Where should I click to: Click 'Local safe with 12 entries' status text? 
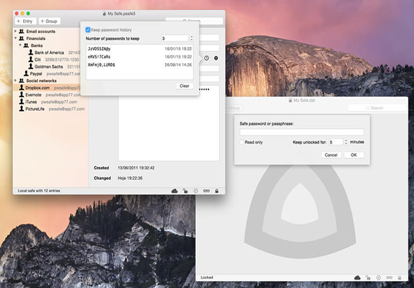coord(39,191)
